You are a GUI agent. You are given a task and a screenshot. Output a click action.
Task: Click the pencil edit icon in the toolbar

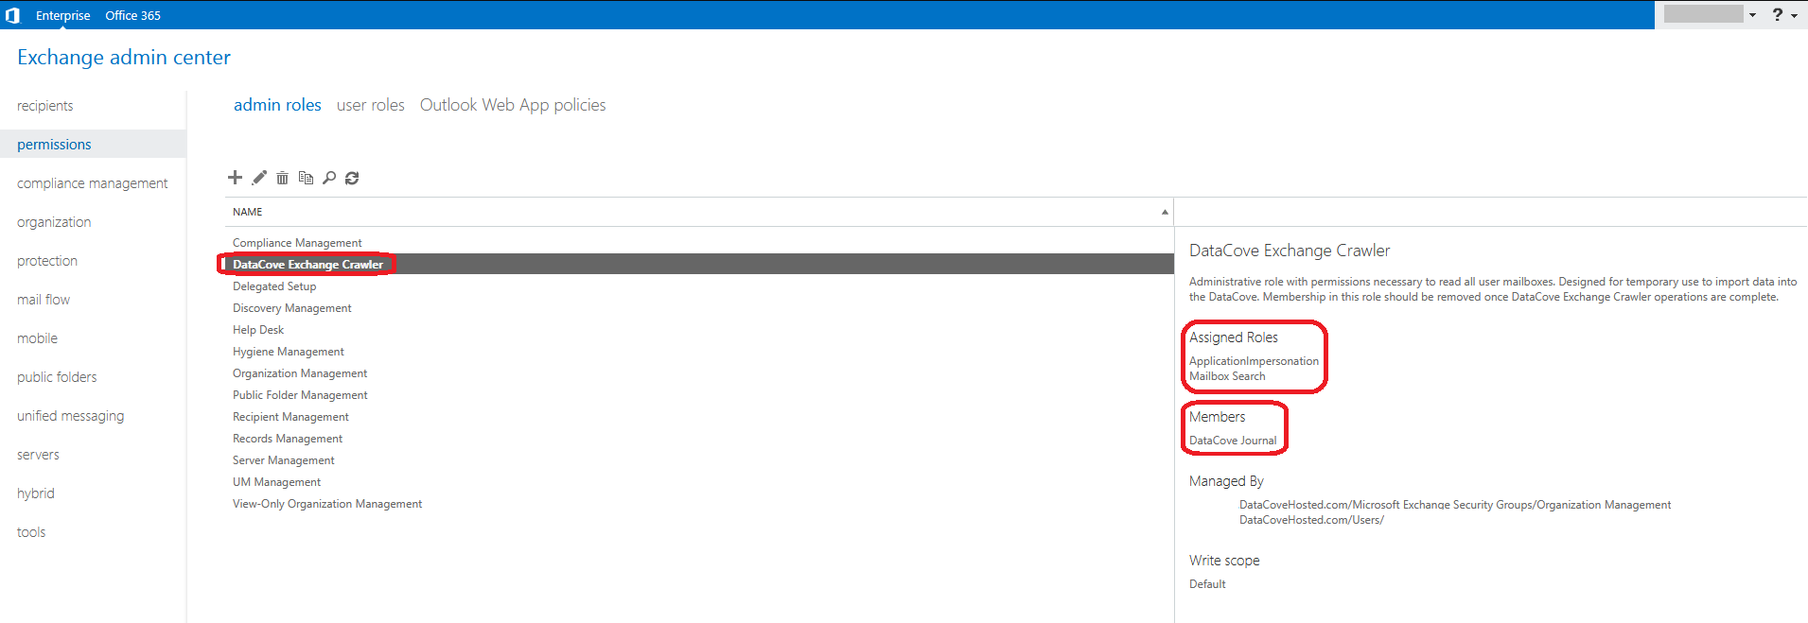pyautogui.click(x=259, y=178)
